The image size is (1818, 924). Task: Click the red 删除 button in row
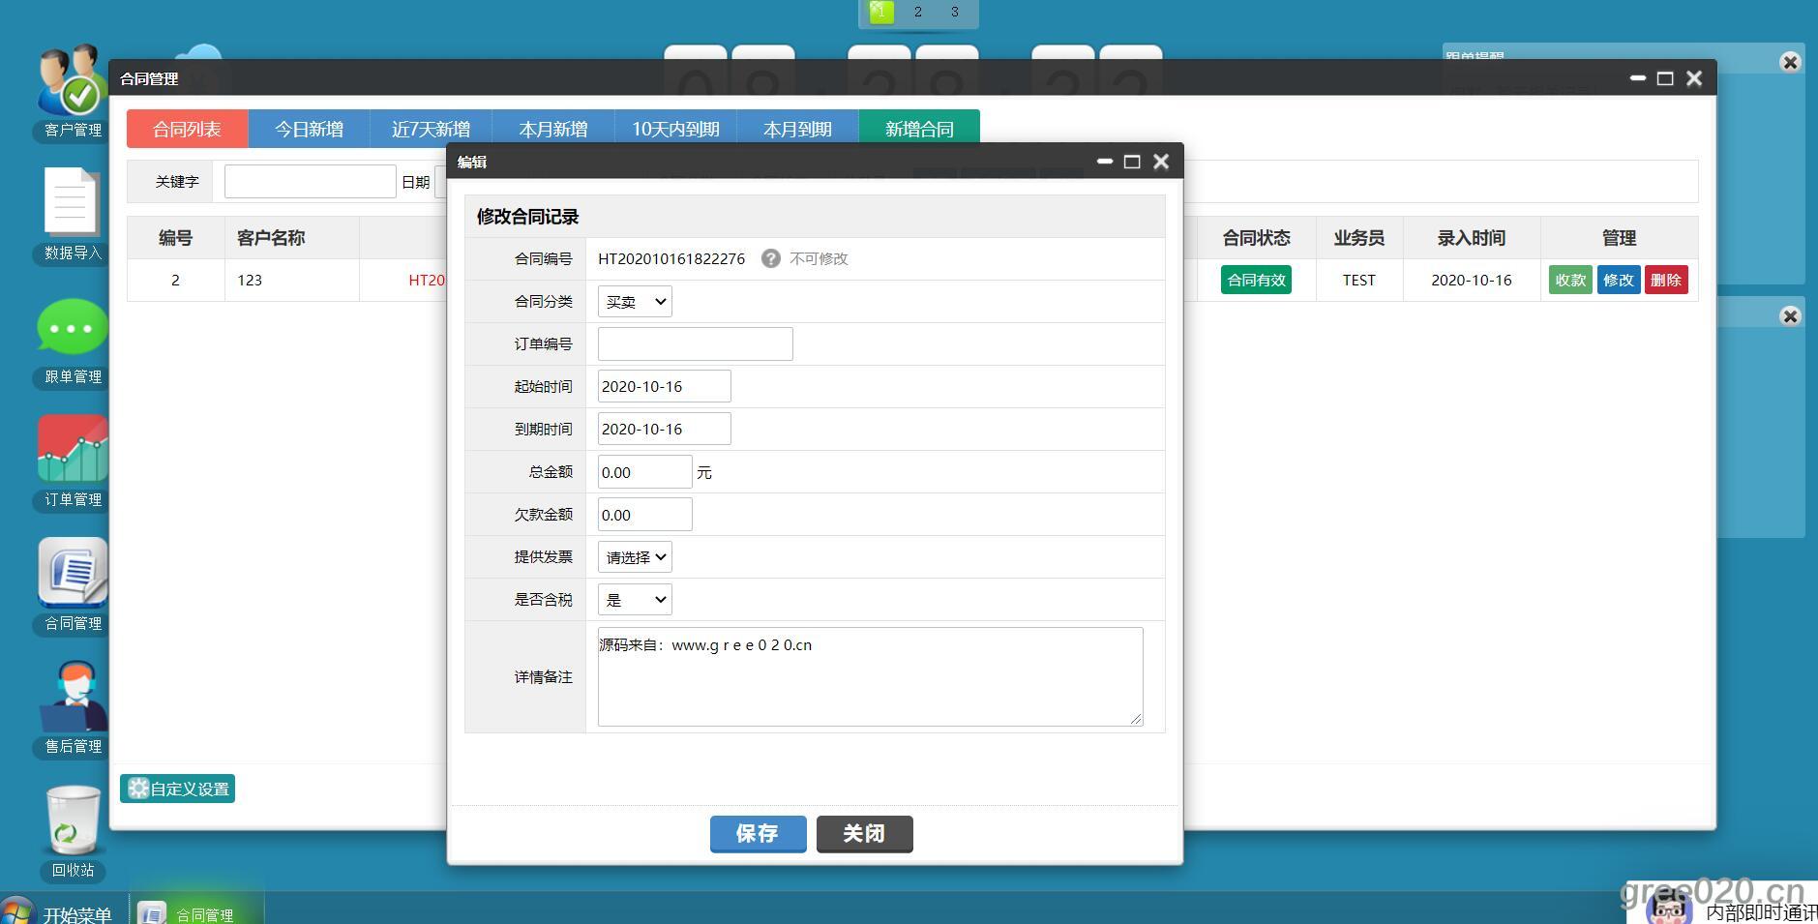tap(1665, 280)
